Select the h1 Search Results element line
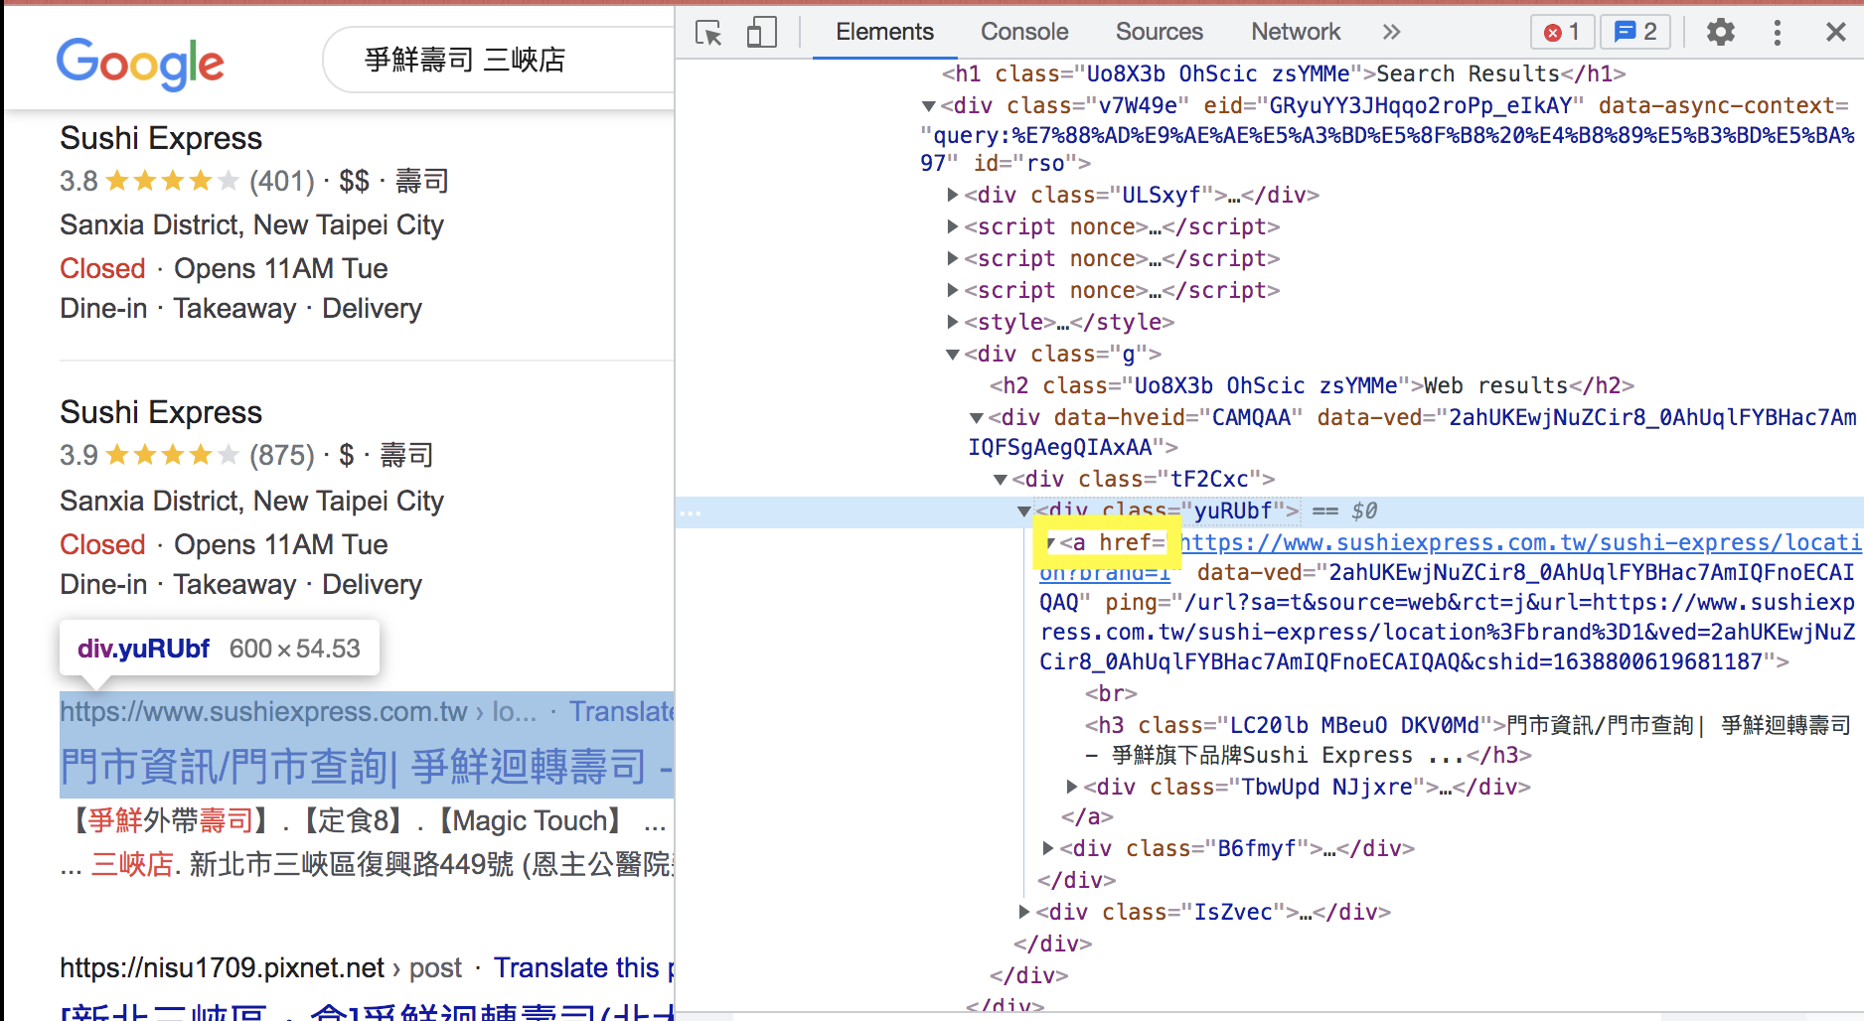The image size is (1864, 1021). pyautogui.click(x=1283, y=74)
